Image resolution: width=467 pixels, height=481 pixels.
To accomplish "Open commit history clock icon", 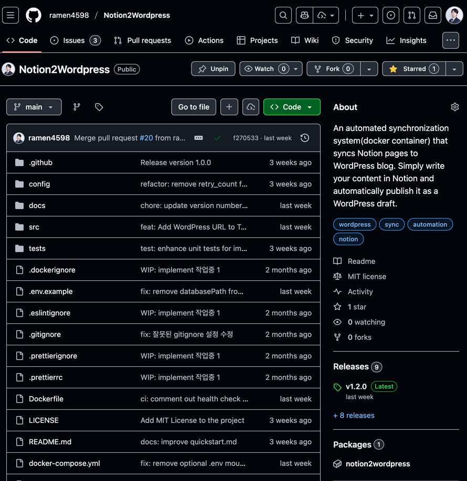I will 305,138.
